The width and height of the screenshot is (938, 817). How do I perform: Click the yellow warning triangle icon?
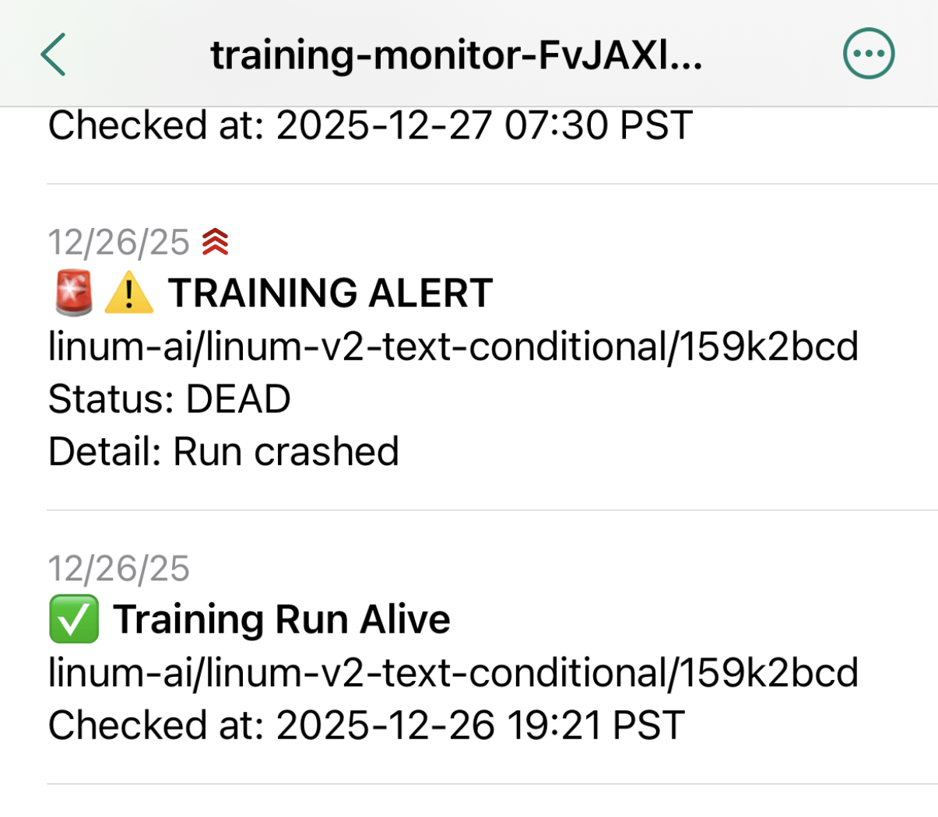coord(128,294)
